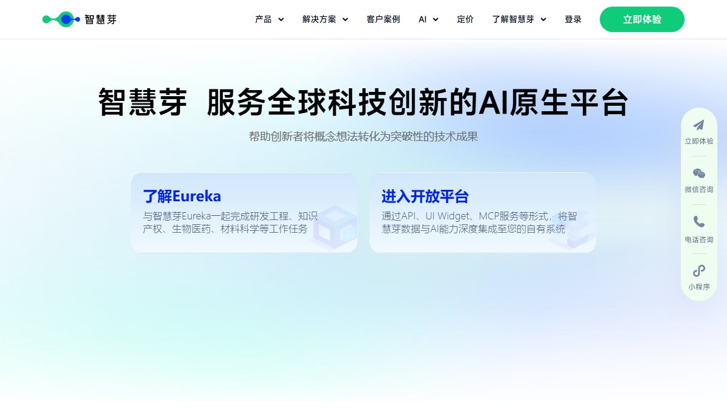
Task: Click the 智慧芽 logo icon
Action: coord(61,19)
